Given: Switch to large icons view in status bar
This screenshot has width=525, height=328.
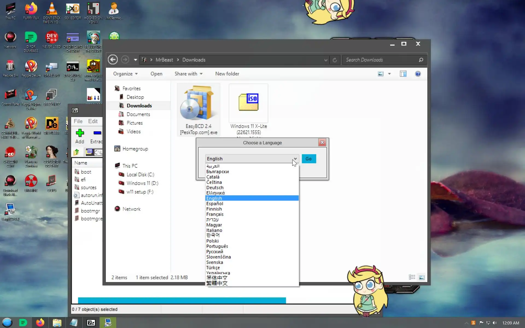Looking at the screenshot, I should pos(421,277).
